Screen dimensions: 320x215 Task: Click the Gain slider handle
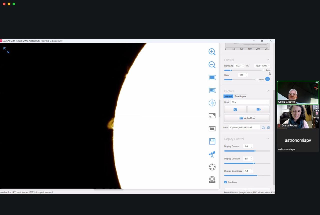tap(232, 80)
